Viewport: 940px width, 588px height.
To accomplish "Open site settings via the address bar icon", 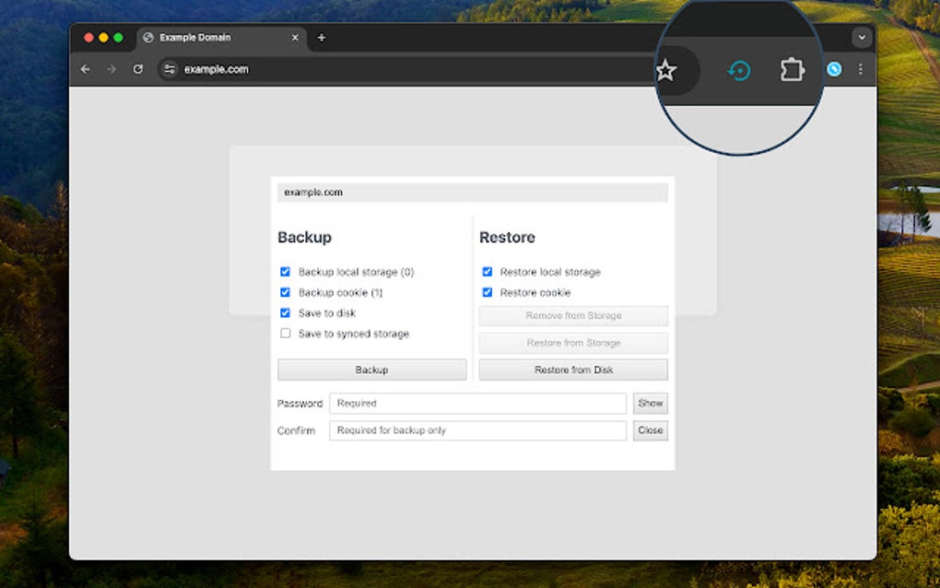I will pyautogui.click(x=169, y=69).
